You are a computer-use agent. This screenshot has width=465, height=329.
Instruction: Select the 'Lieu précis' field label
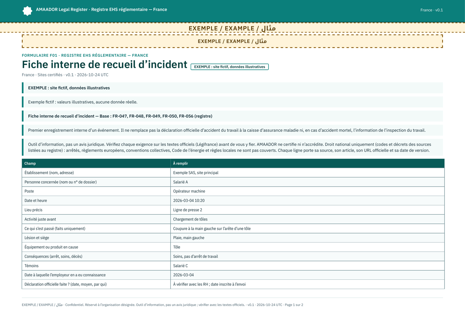pyautogui.click(x=33, y=210)
